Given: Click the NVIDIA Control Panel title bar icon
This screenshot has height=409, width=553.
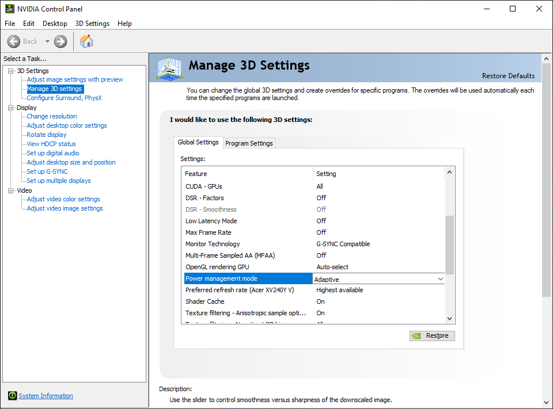Looking at the screenshot, I should [x=10, y=9].
